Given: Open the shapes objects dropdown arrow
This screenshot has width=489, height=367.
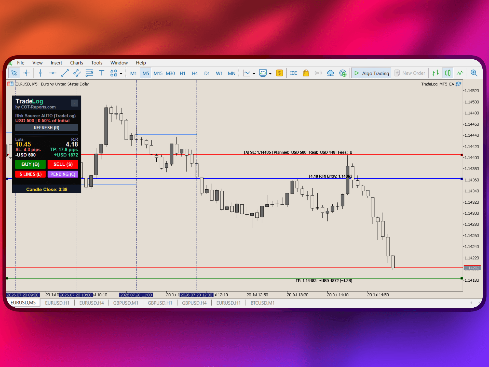Looking at the screenshot, I should pyautogui.click(x=121, y=74).
